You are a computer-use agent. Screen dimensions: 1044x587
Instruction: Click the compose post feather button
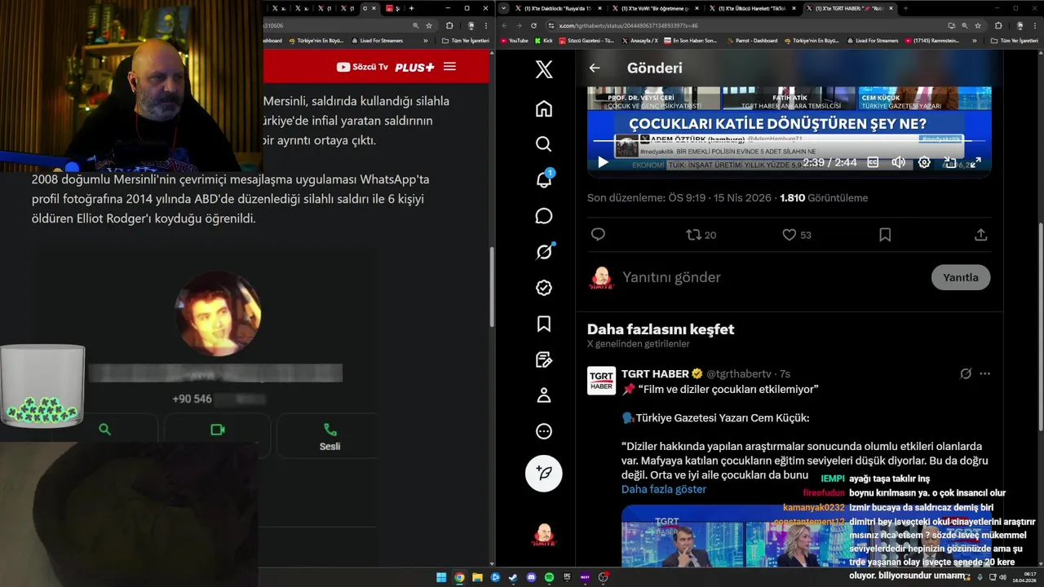click(x=544, y=473)
